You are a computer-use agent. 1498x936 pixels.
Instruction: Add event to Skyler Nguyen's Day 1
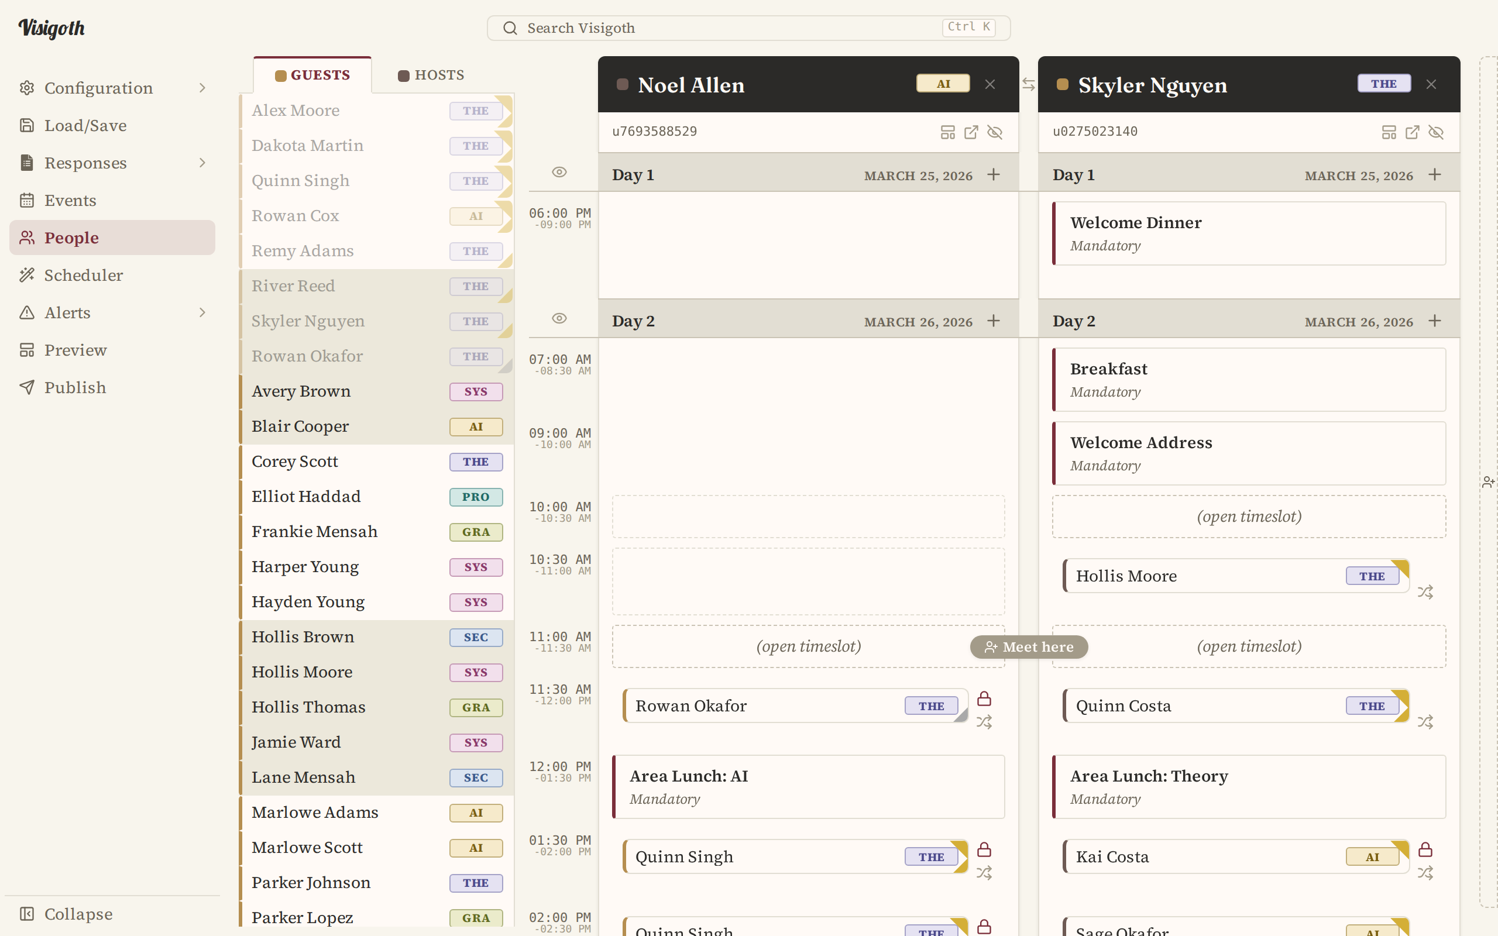click(x=1434, y=174)
